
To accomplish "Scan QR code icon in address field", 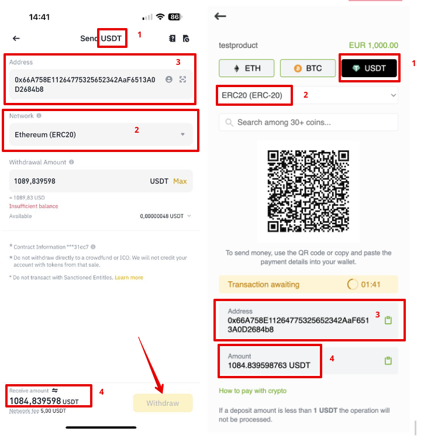I will pos(182,80).
